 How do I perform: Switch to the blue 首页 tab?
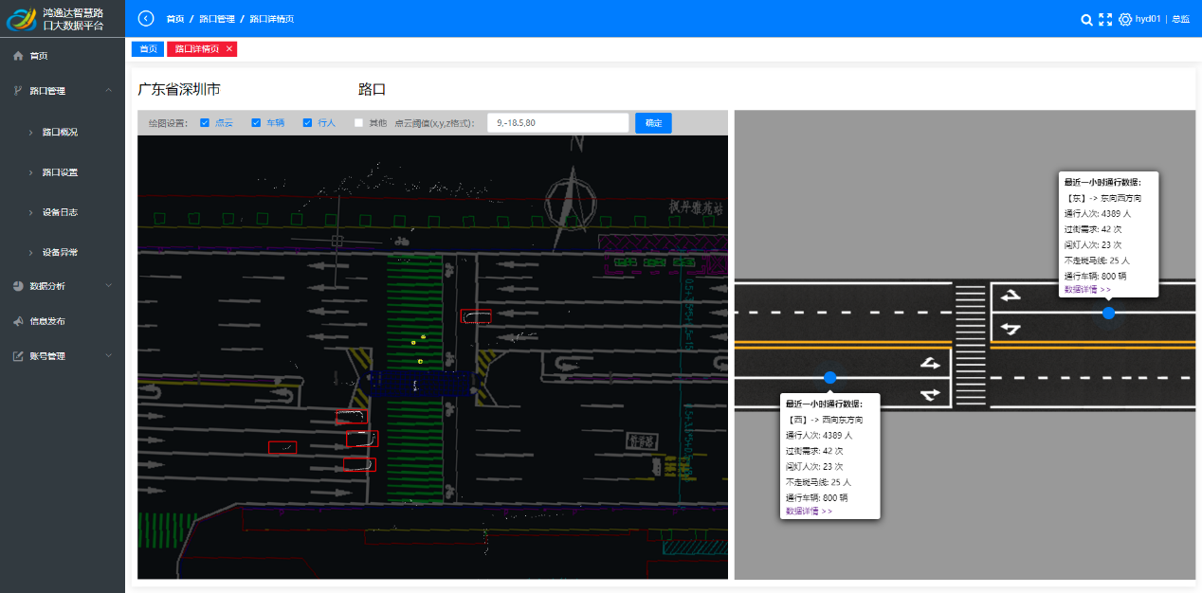148,48
